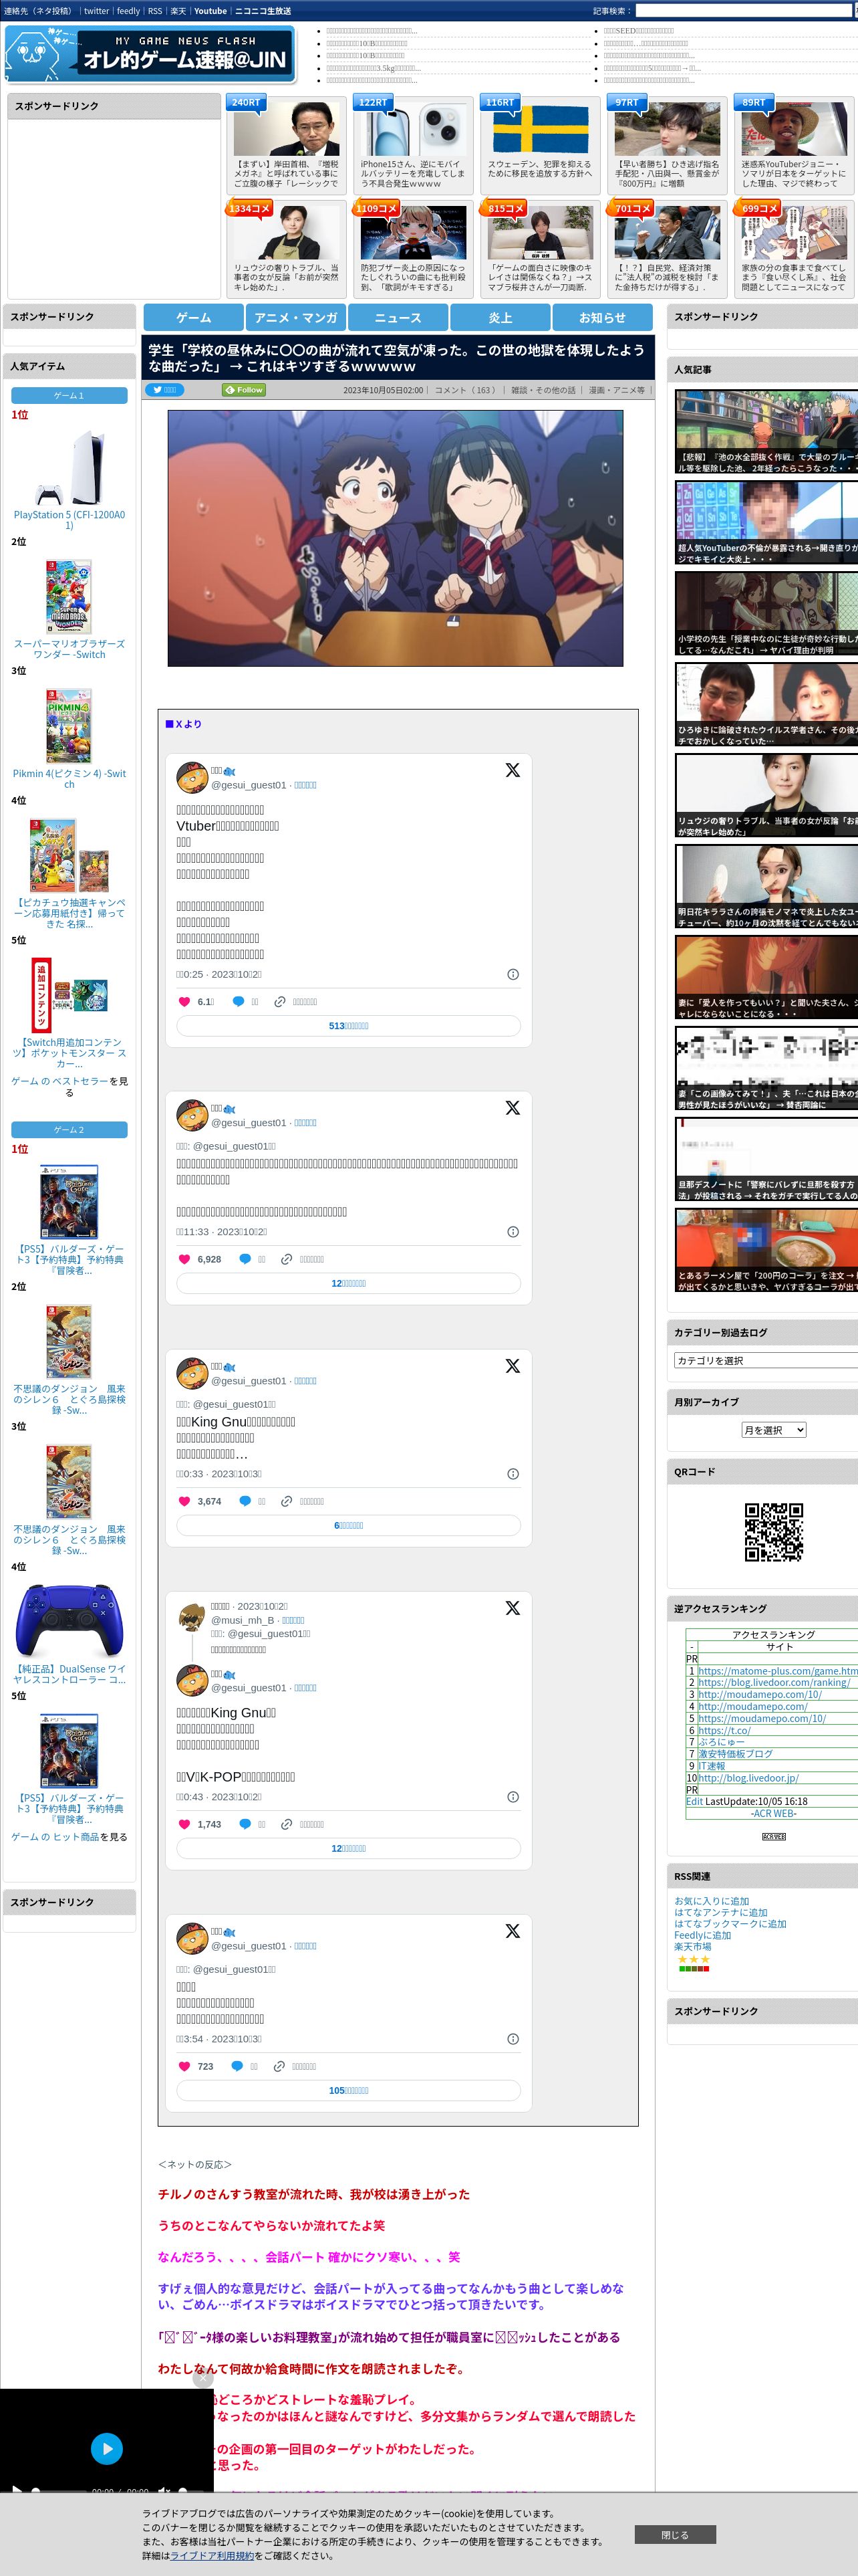Screen dimensions: 858x2576
Task: Click RSS in the top bar
Action: click(x=155, y=11)
